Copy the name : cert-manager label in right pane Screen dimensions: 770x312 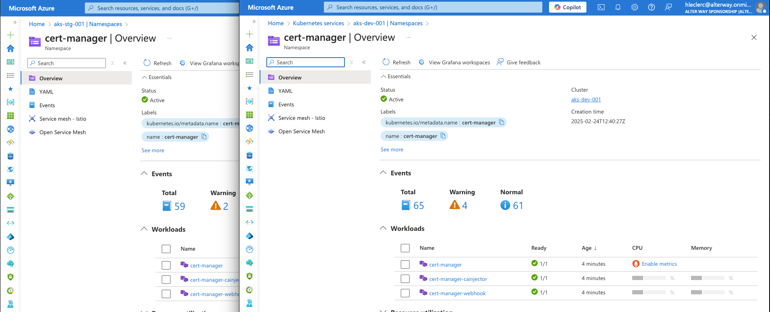pyautogui.click(x=443, y=136)
